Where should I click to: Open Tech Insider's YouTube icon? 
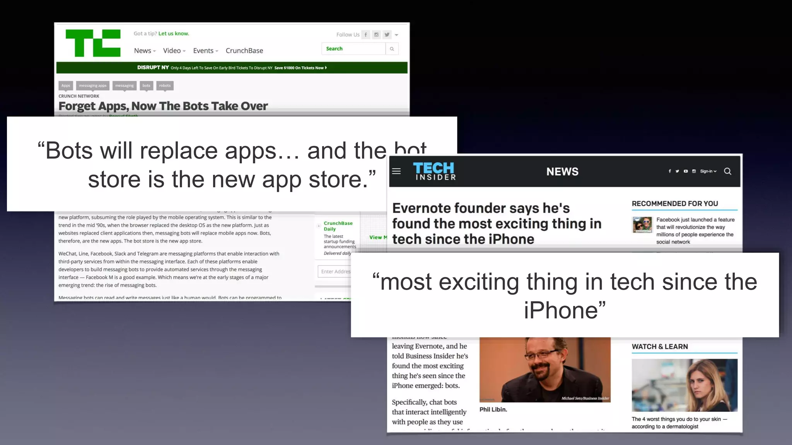pyautogui.click(x=686, y=171)
